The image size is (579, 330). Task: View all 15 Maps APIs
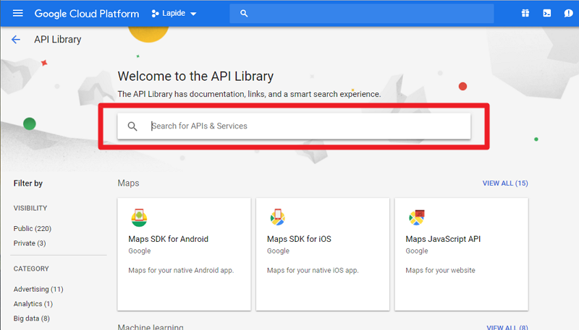point(505,183)
